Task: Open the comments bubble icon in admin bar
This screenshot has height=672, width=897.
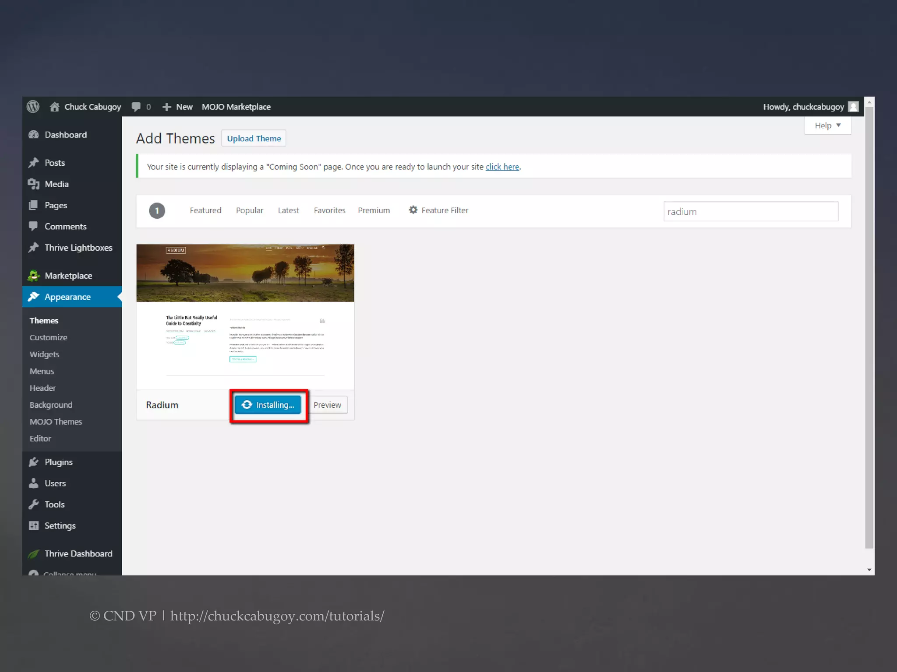Action: pyautogui.click(x=136, y=107)
